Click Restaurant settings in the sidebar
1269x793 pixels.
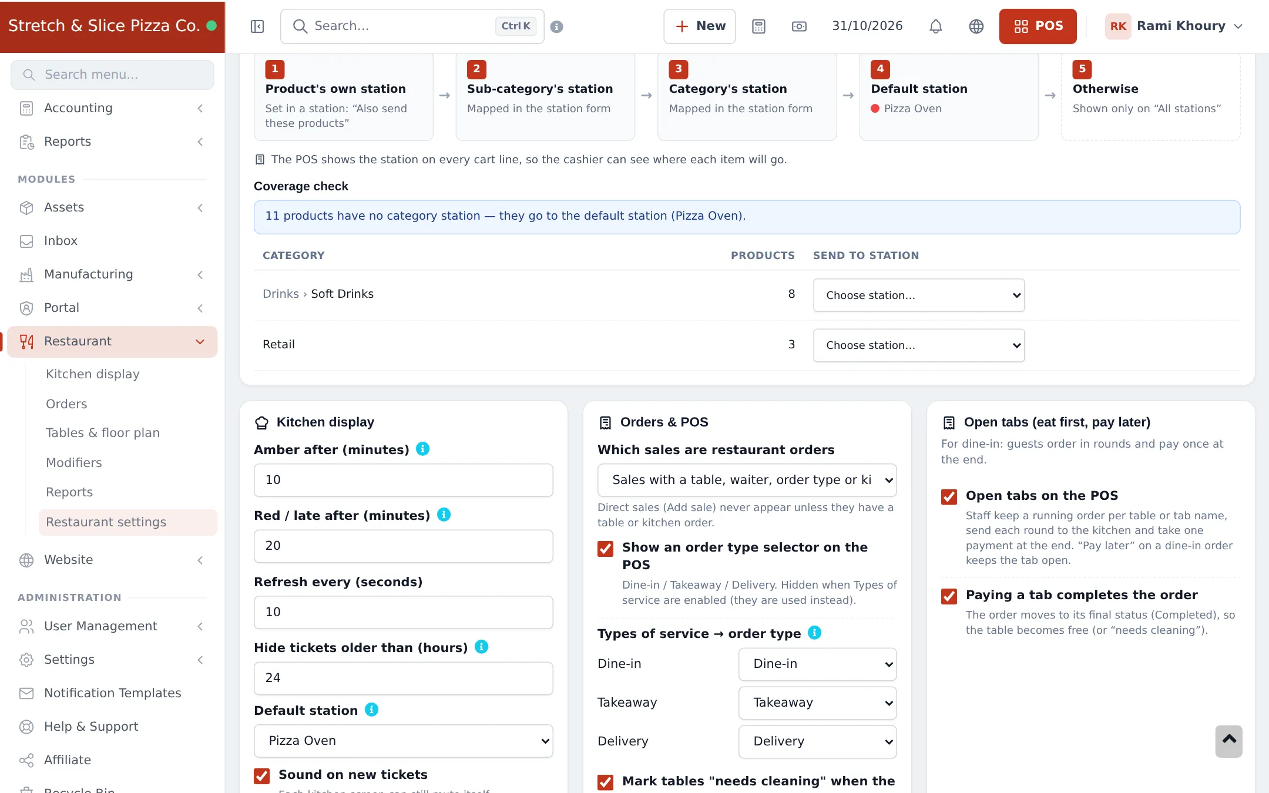click(128, 522)
